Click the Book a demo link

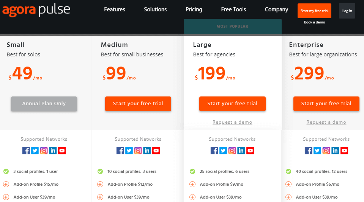[314, 22]
